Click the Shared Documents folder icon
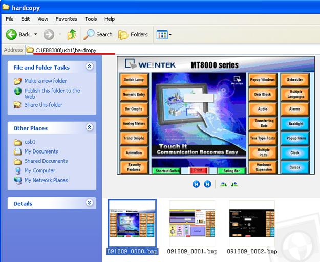Screen dimensions: 320x262 [17, 161]
